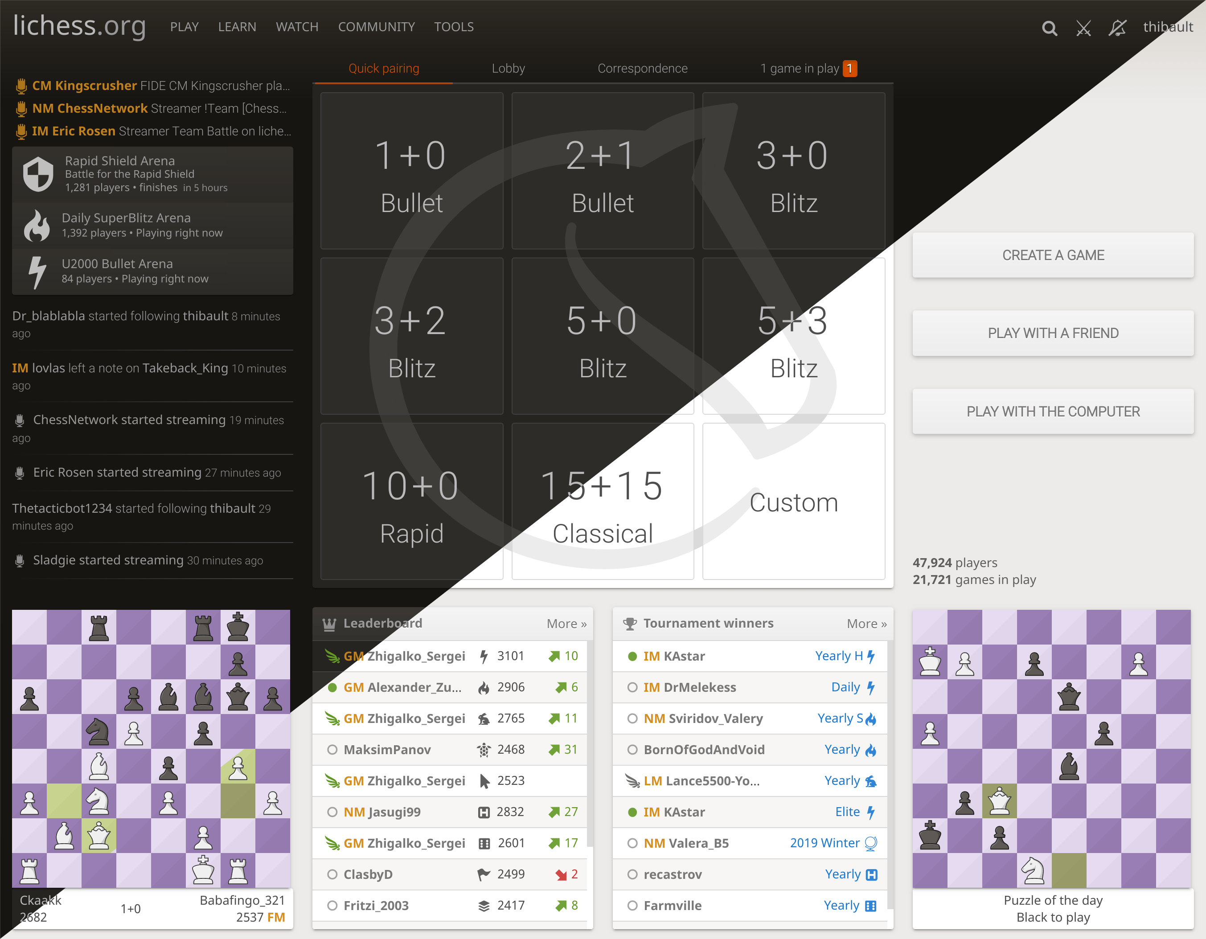This screenshot has width=1206, height=939.
Task: Click the notification bell icon
Action: [1117, 27]
